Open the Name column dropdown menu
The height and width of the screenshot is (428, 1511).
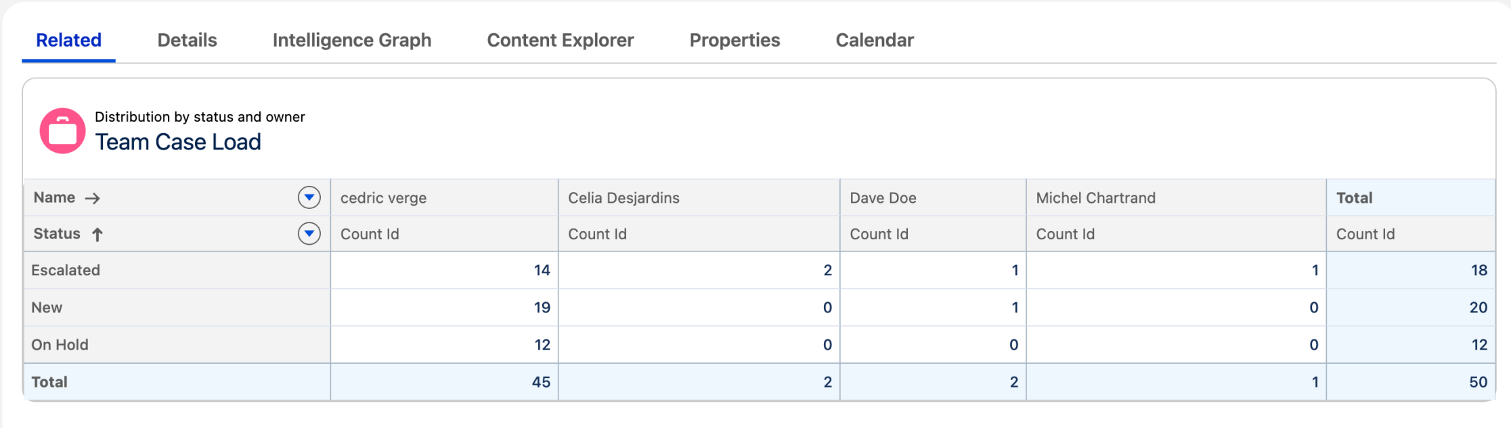point(309,197)
